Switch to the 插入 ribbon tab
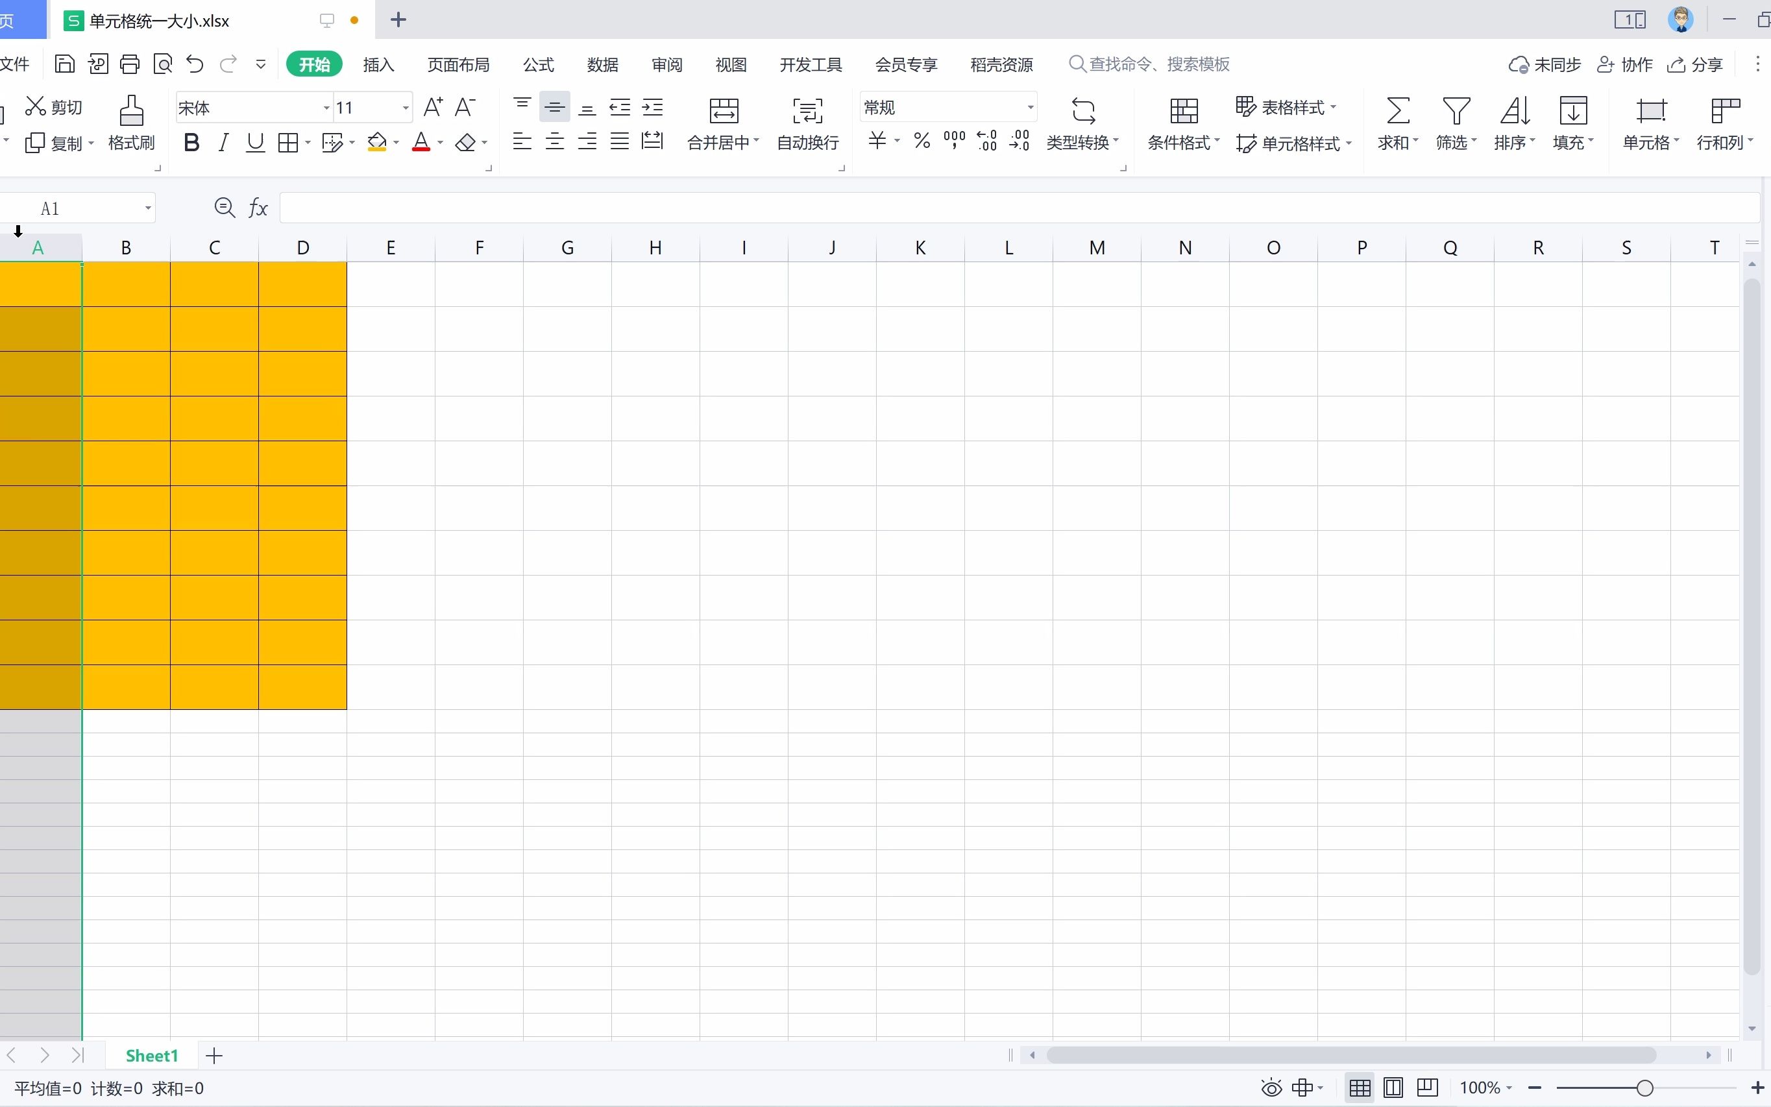 click(x=378, y=64)
